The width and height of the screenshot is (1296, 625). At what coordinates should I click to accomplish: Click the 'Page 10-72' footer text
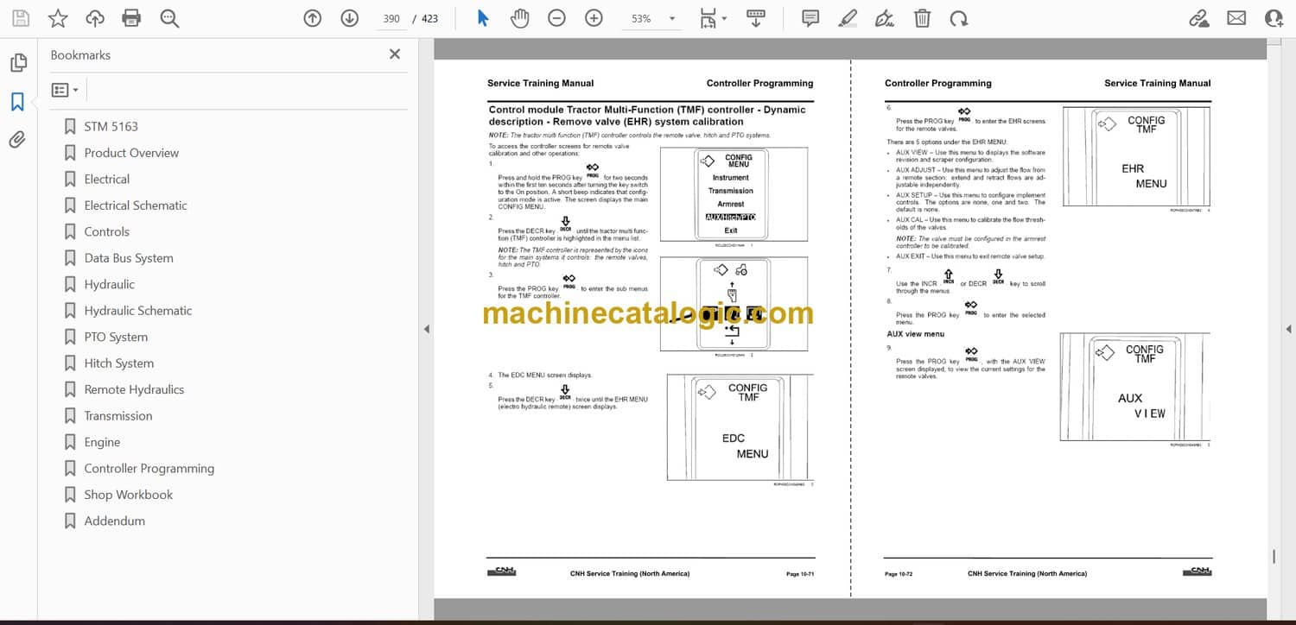coord(899,574)
